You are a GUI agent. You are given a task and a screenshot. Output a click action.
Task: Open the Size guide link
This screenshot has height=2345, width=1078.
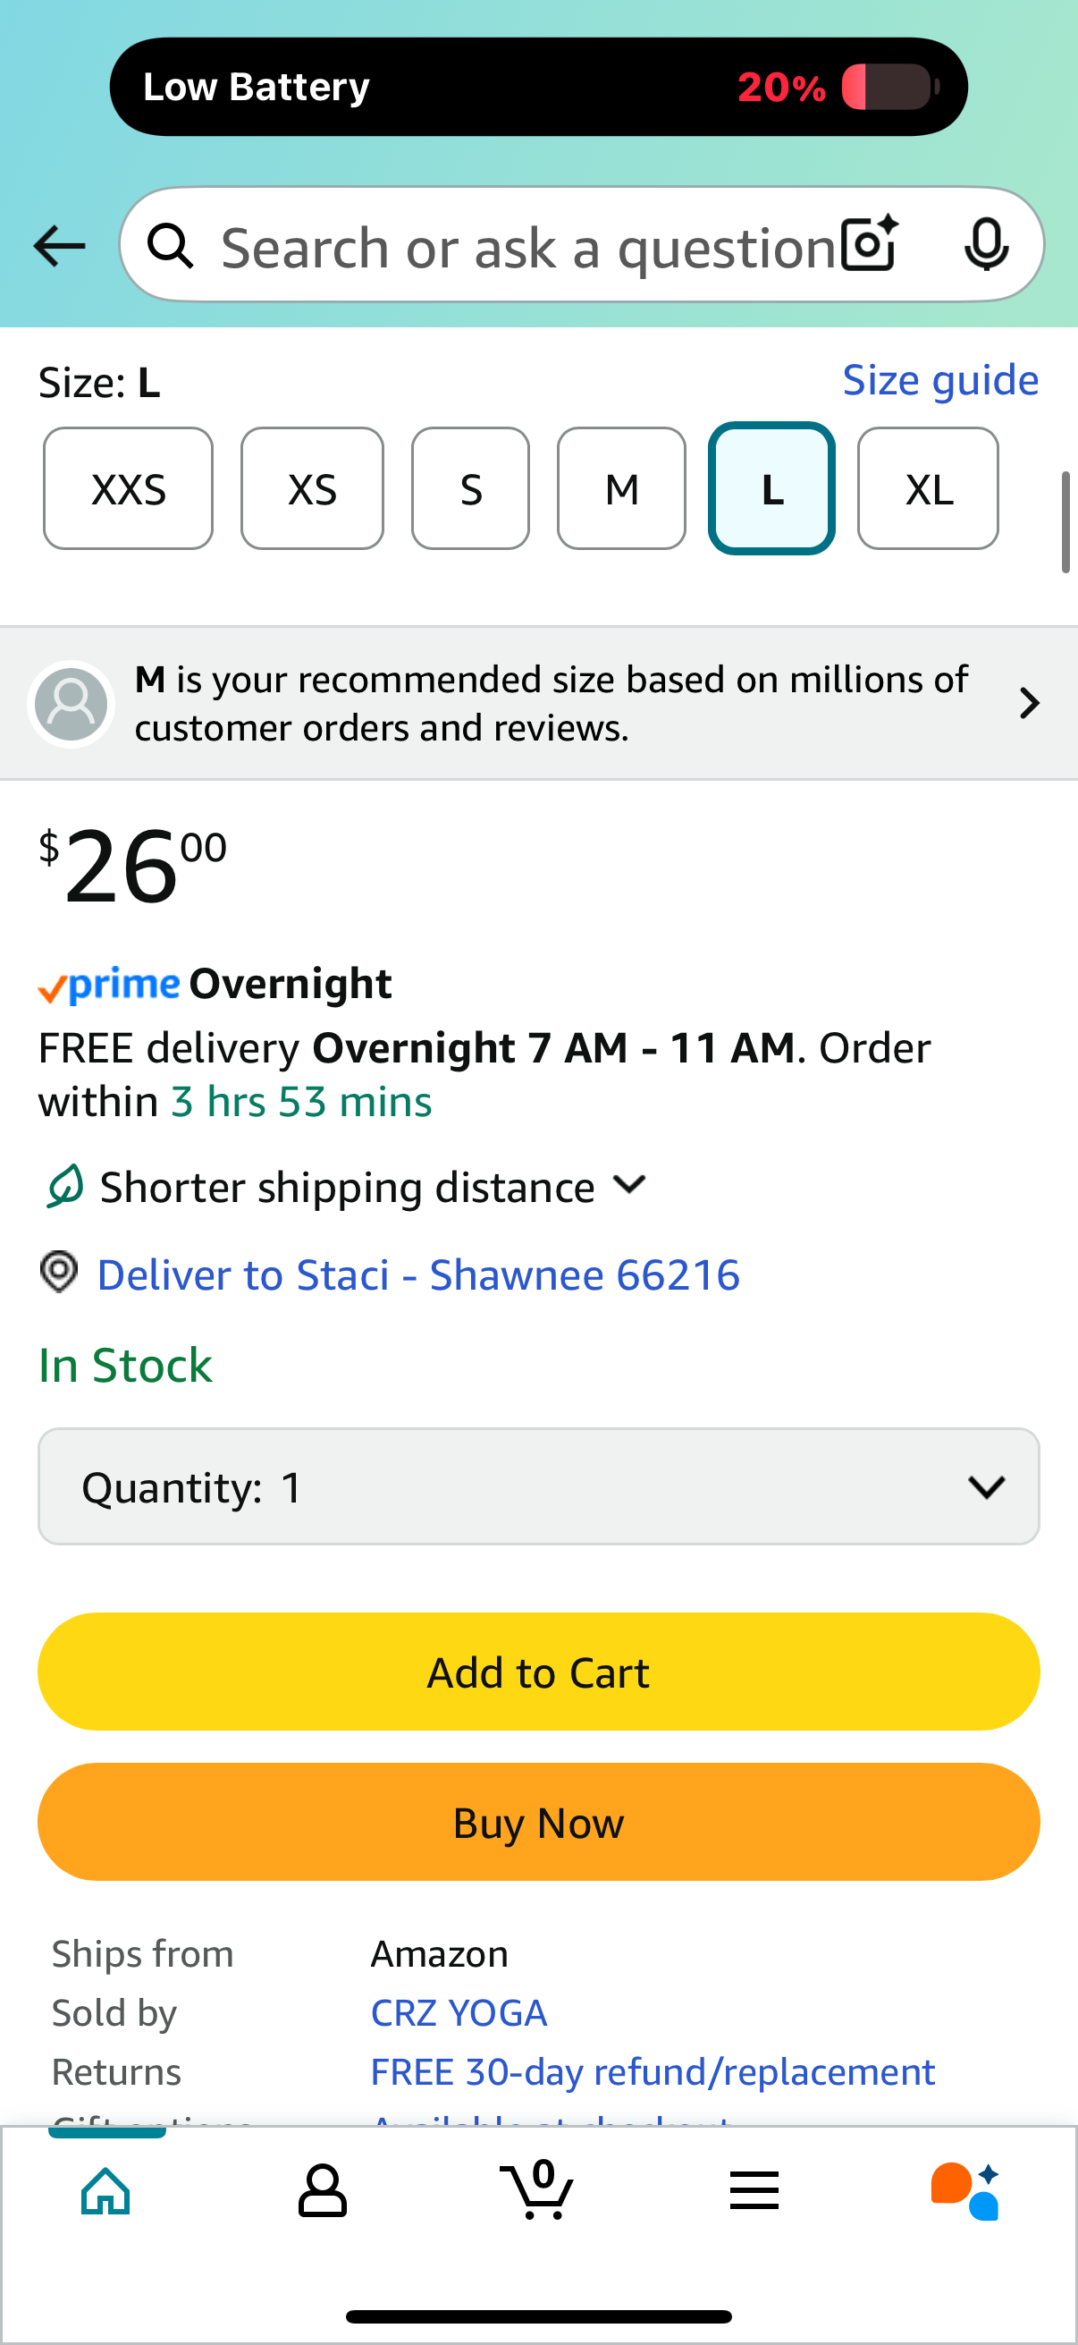click(939, 380)
